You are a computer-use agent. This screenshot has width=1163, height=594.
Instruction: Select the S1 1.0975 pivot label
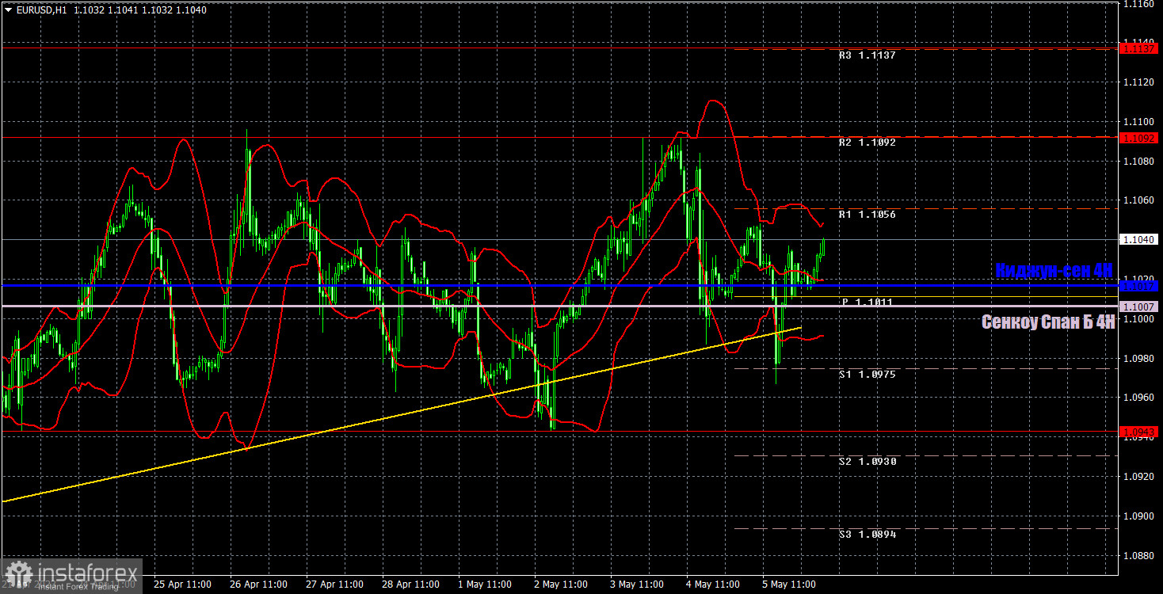click(x=867, y=374)
